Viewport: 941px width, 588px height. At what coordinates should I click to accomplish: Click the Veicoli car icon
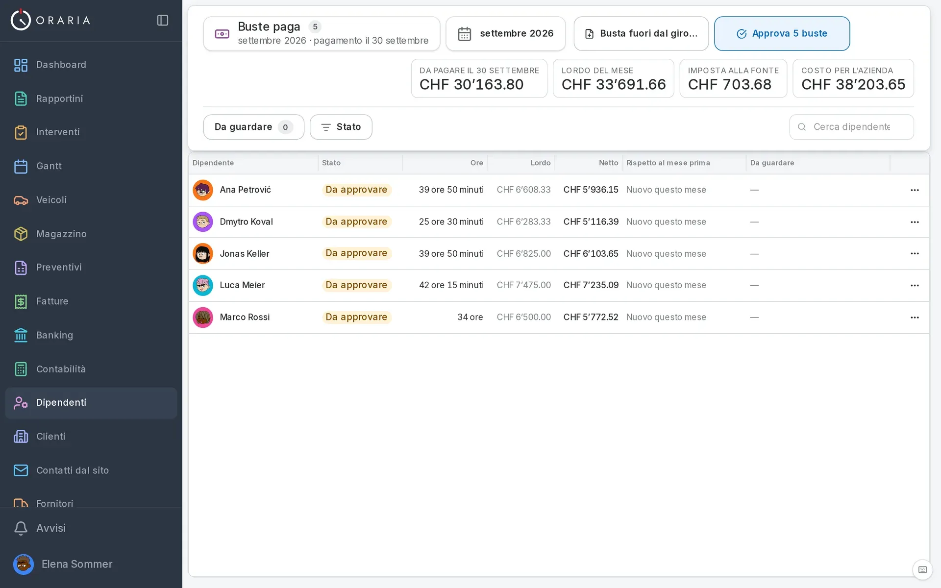(21, 200)
